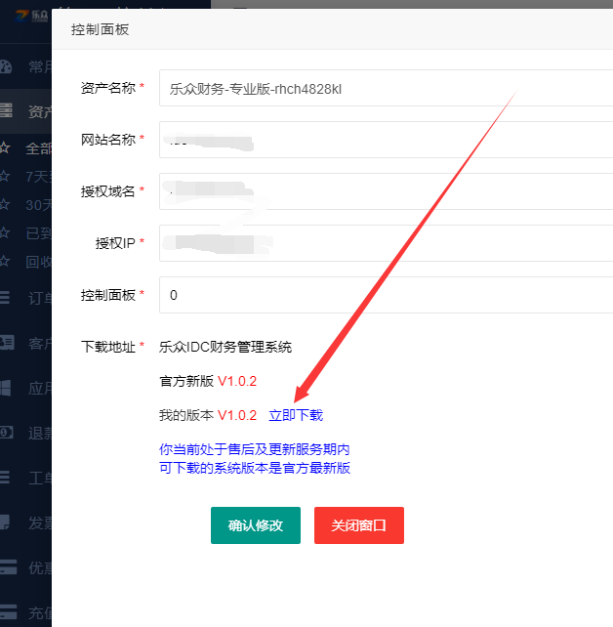Click the 资产名称 input field

point(386,88)
